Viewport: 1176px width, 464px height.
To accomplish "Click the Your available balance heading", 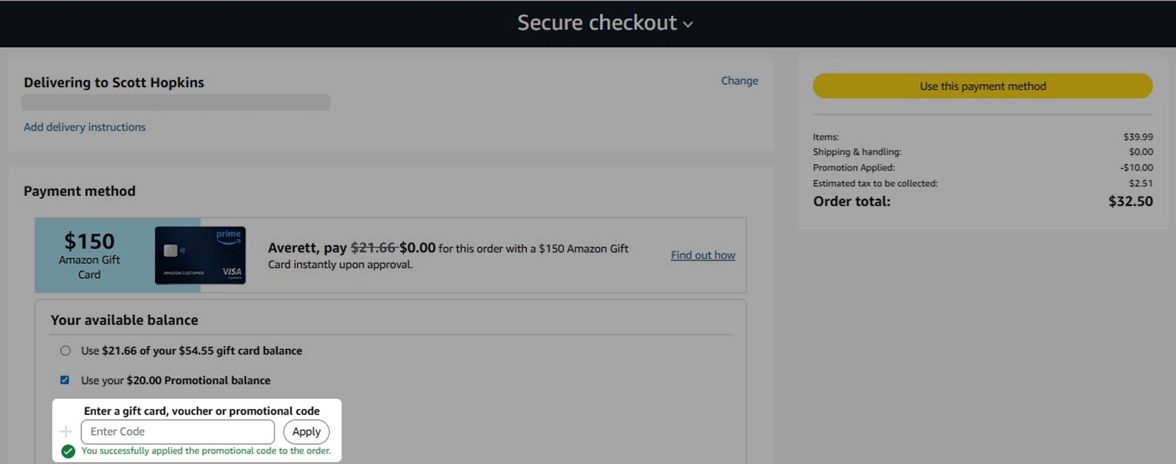I will point(124,320).
